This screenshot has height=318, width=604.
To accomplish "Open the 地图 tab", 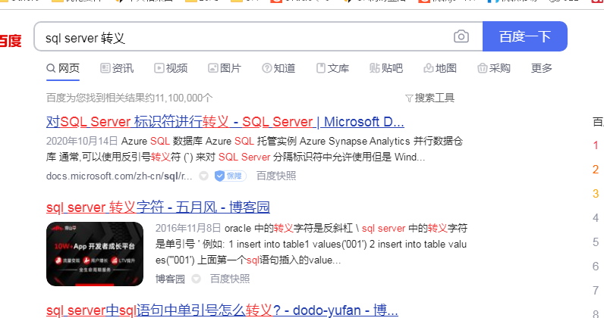I will (440, 68).
